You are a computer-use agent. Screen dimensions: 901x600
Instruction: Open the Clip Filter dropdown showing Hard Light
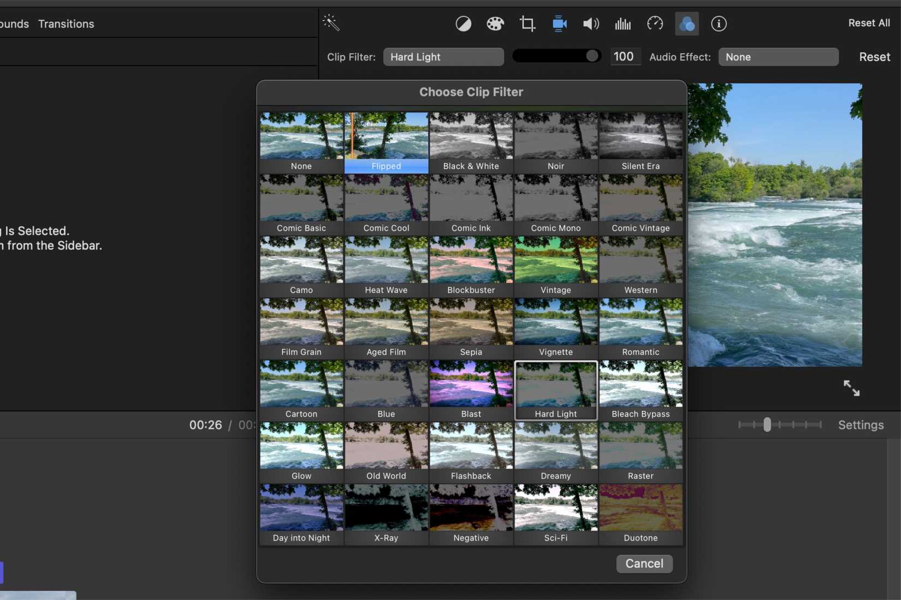point(443,56)
